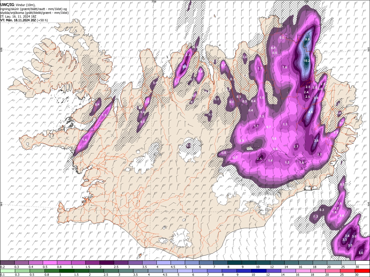
Task: Click the slydda/snjókoma legend description line
Action: pos(34,13)
